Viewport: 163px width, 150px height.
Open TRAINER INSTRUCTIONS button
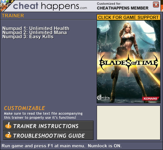pos(48,126)
